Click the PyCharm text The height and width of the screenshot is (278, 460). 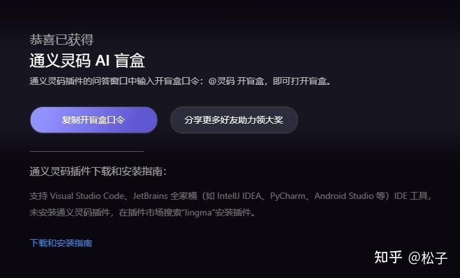point(288,196)
